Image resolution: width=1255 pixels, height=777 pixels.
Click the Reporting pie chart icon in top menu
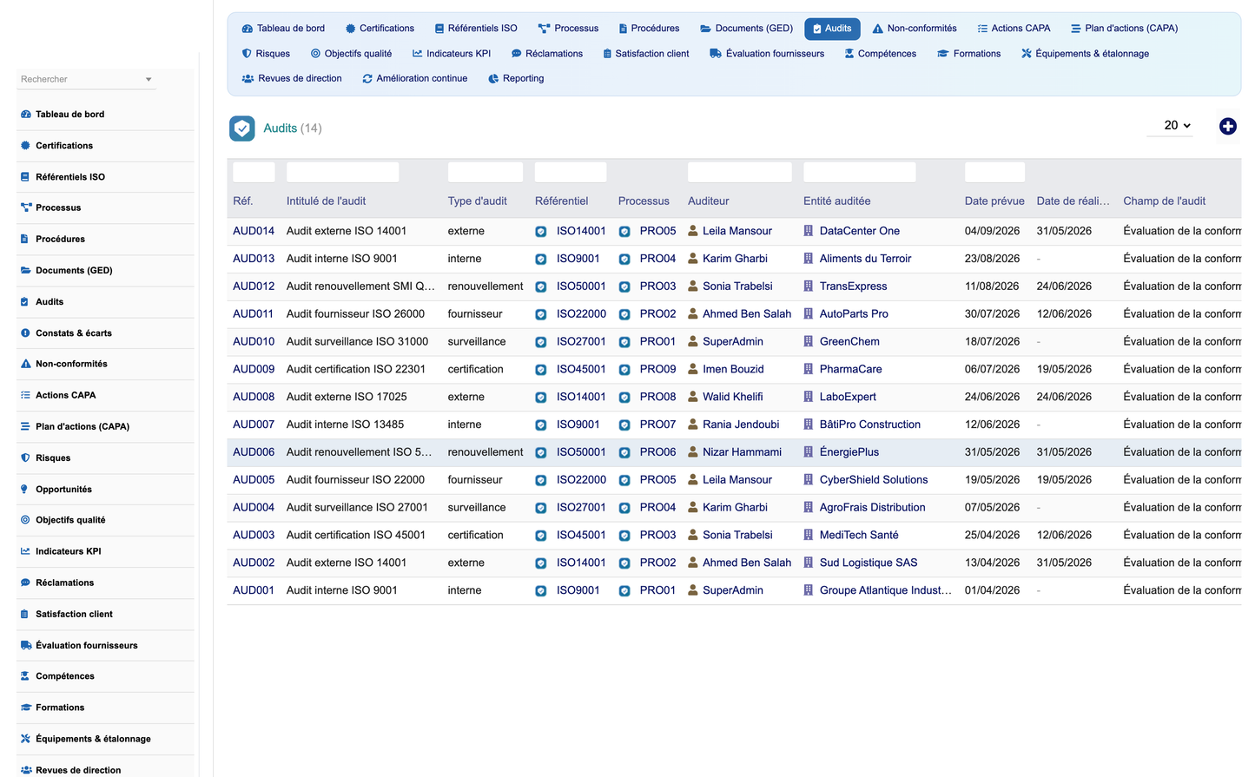[x=493, y=79]
